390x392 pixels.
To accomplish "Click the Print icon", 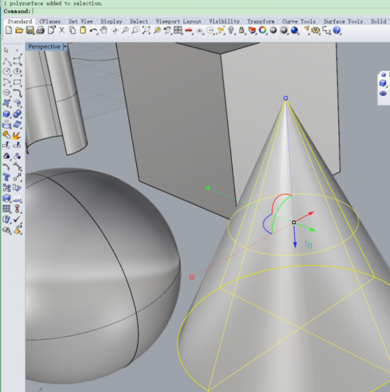I will [40, 30].
